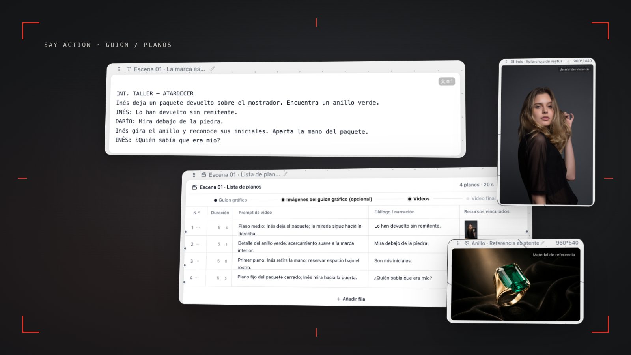Screen dimensions: 631x355
Task: Click the text type icon on the script card
Action: point(129,69)
